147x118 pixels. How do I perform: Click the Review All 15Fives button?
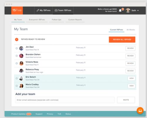[x=122, y=40]
